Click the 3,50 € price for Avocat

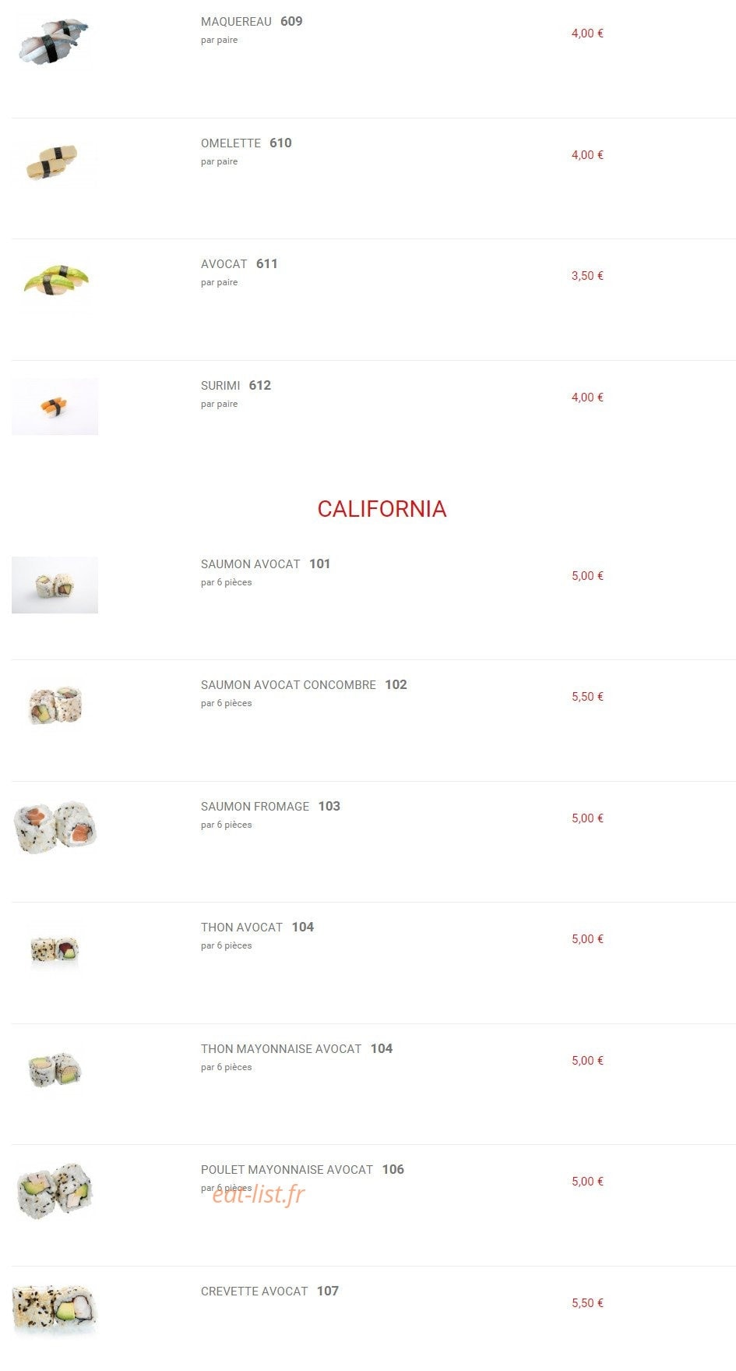pyautogui.click(x=587, y=276)
